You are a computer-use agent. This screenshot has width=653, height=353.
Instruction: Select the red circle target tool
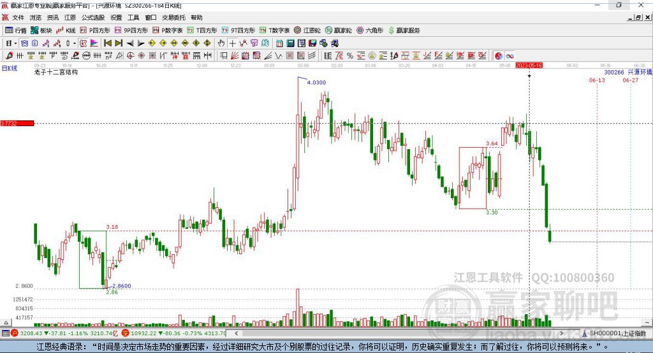click(130, 56)
